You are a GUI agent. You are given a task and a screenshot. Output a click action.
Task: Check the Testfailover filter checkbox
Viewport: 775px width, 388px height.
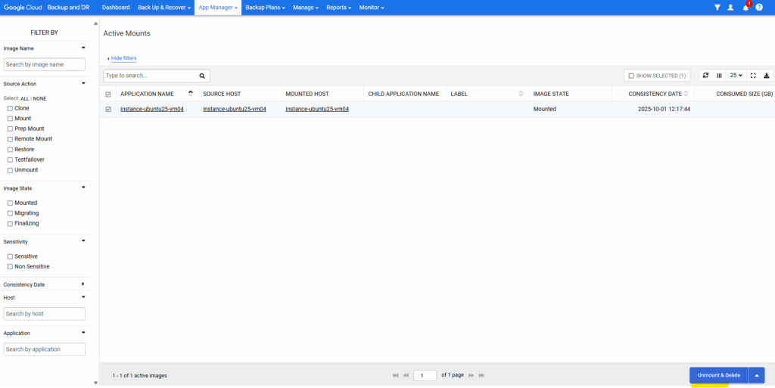[x=10, y=160]
